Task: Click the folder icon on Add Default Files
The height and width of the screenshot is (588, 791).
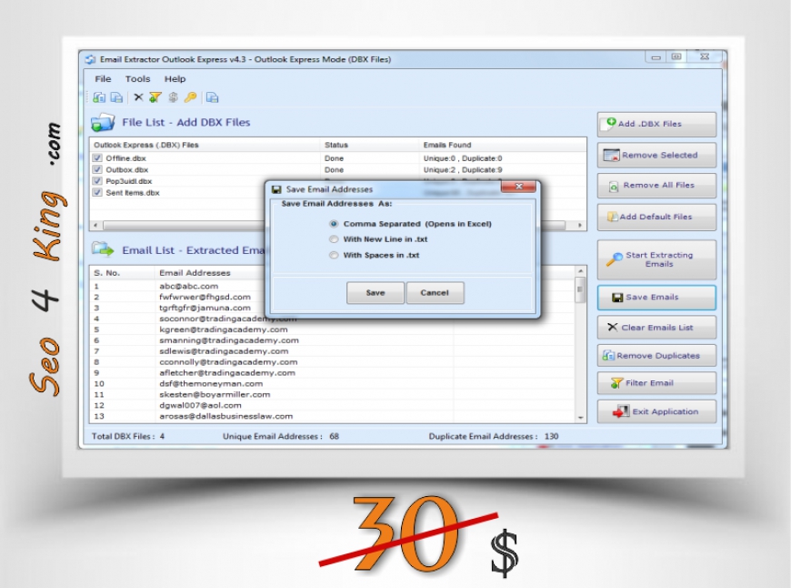Action: 613,217
